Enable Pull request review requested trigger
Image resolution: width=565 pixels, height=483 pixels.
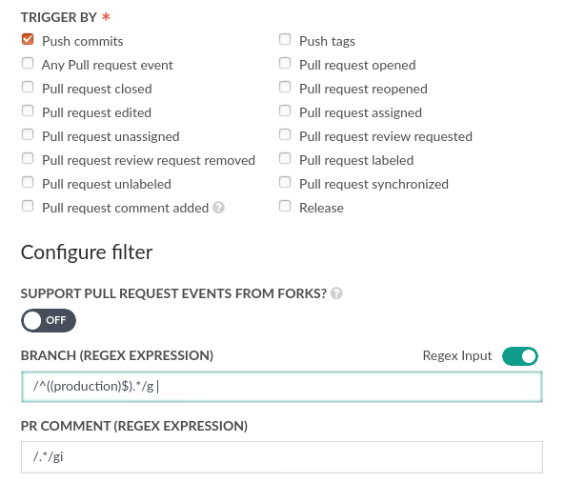tap(285, 134)
